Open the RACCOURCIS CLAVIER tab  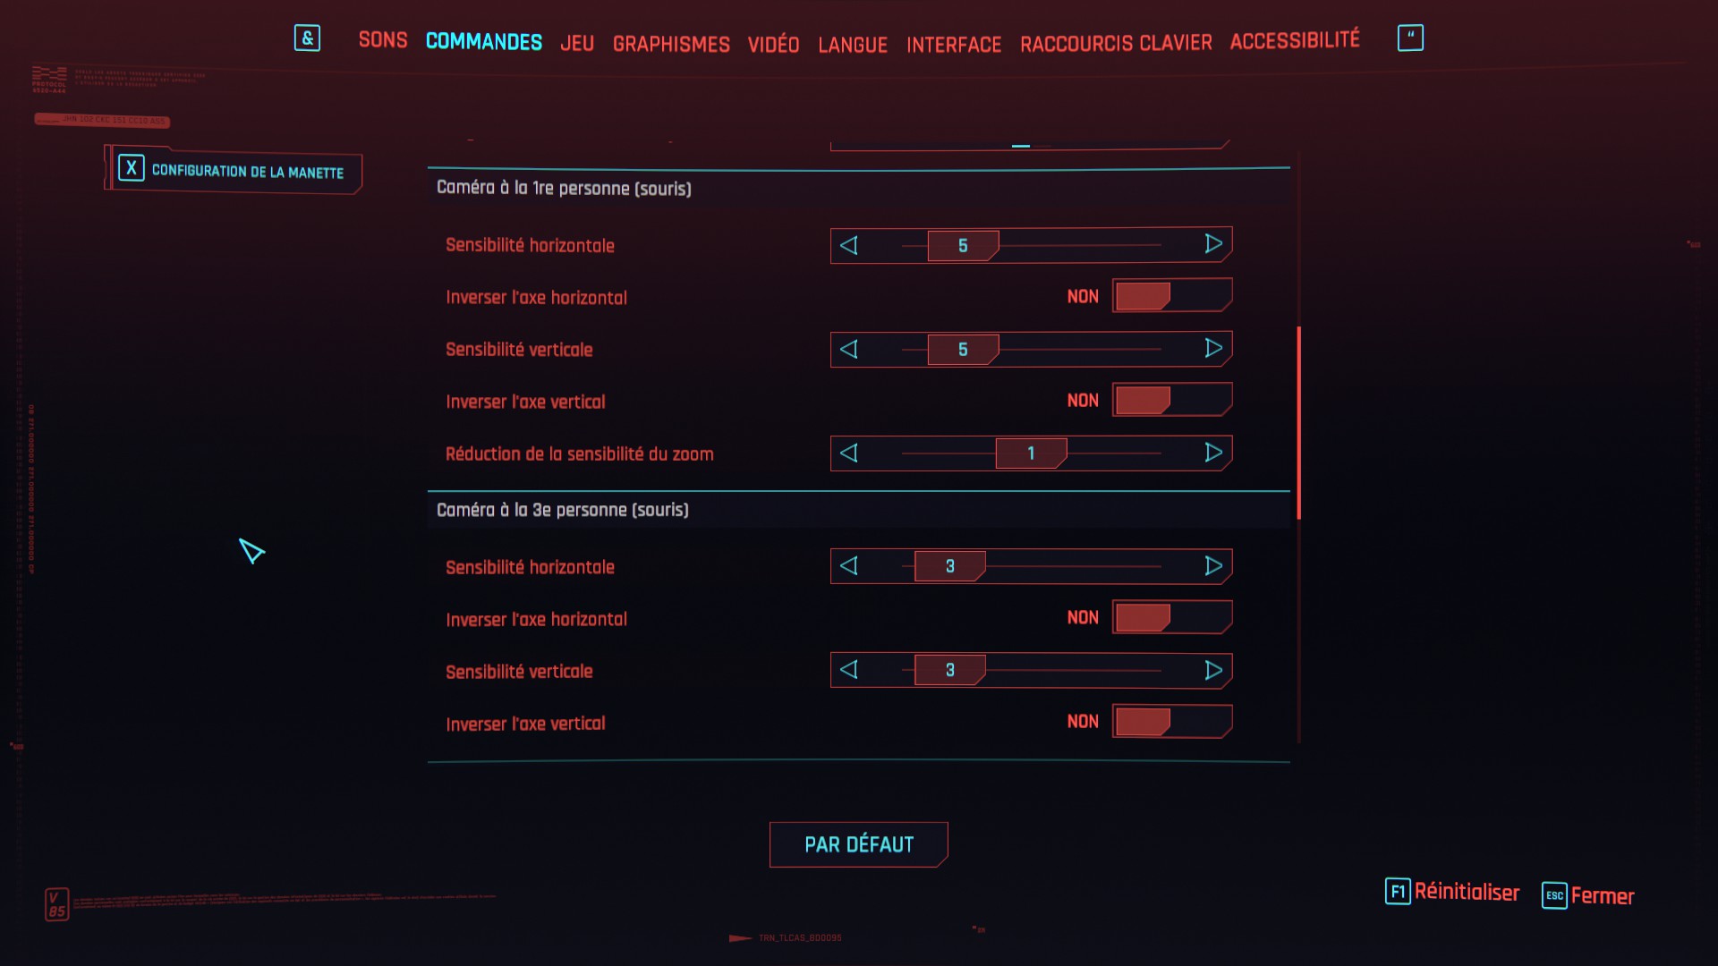click(1115, 43)
